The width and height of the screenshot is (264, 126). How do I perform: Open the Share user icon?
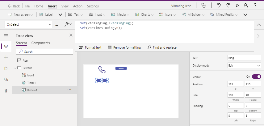pyautogui.click(x=246, y=6)
